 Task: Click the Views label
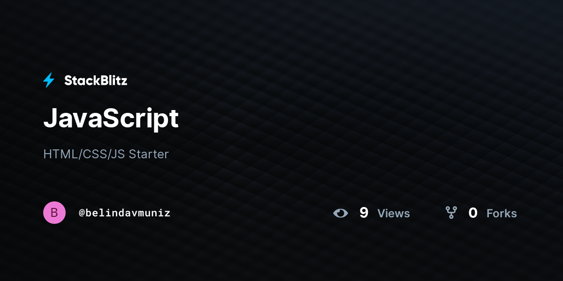(x=394, y=214)
